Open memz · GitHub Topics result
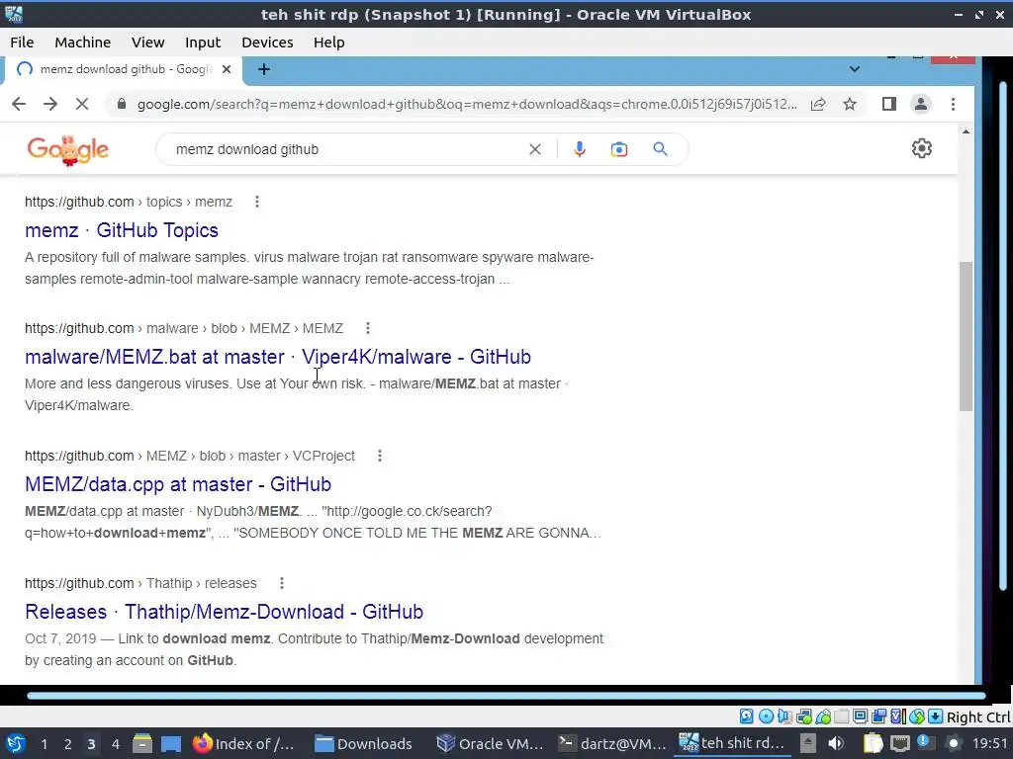1013x759 pixels. pos(122,230)
